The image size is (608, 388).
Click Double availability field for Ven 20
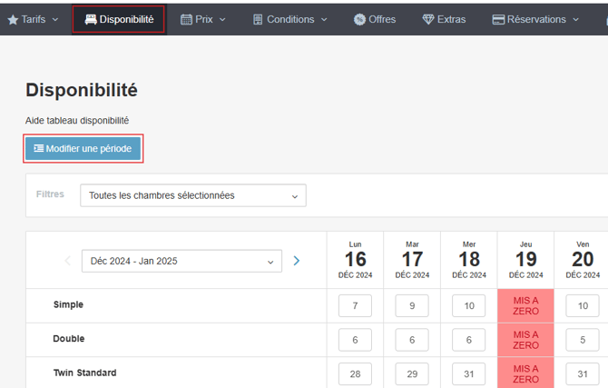point(583,340)
